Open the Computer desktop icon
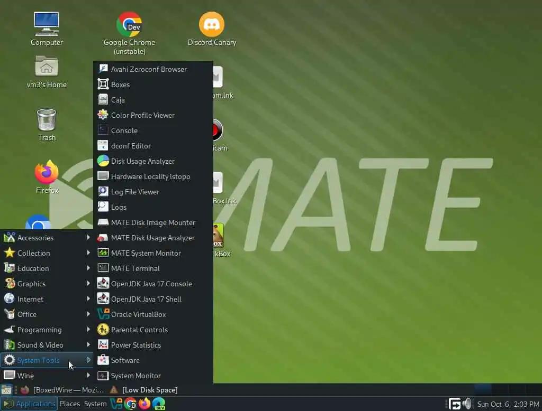Screen dimensions: 542x411 tap(47, 29)
